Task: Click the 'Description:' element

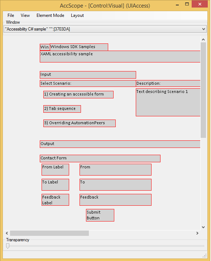Action: coord(168,83)
